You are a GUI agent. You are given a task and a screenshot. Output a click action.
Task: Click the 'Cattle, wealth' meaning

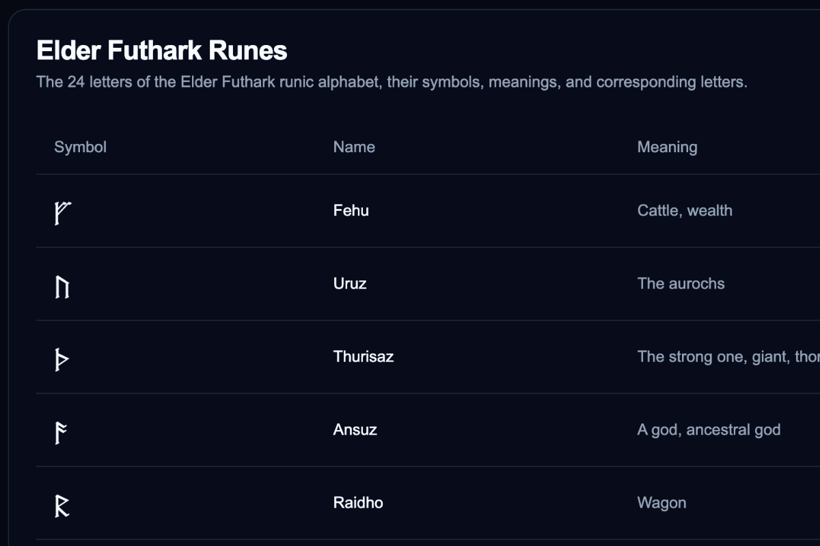coord(685,210)
